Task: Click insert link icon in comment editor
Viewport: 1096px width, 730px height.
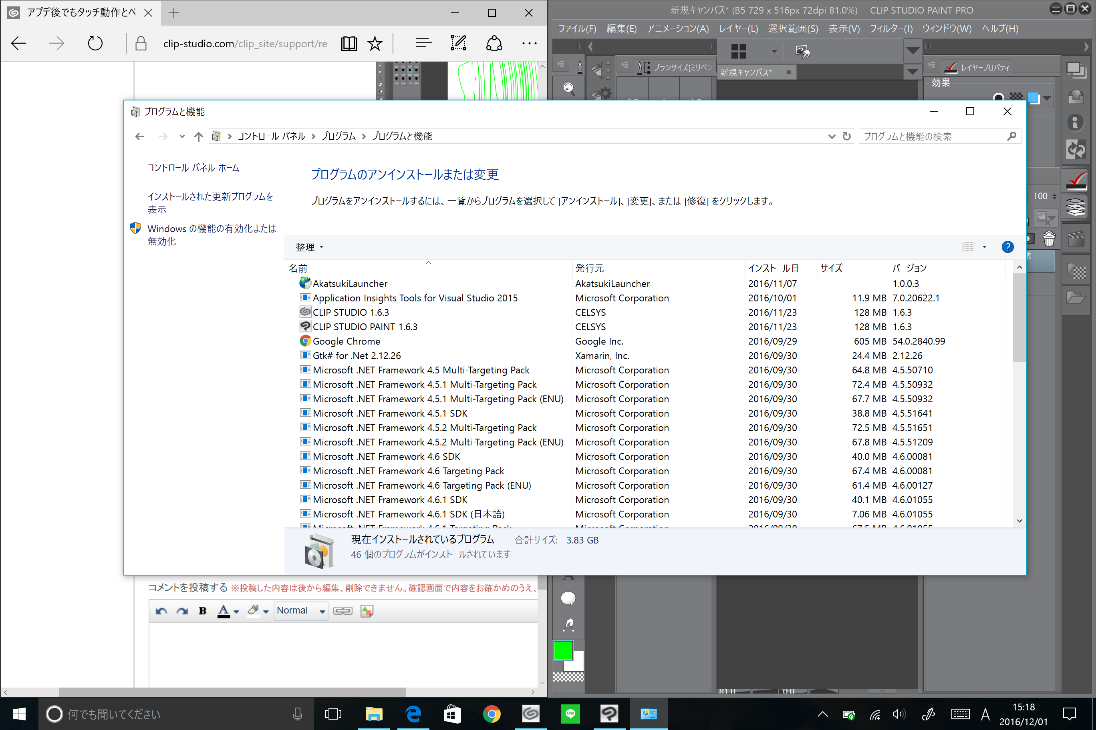Action: [342, 611]
